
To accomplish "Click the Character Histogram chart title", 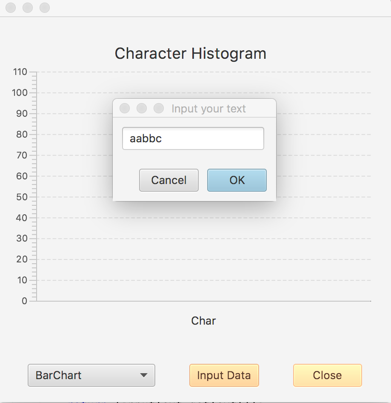I will click(190, 53).
